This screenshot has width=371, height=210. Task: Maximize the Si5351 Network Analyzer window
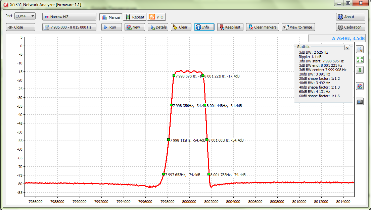pos(348,3)
